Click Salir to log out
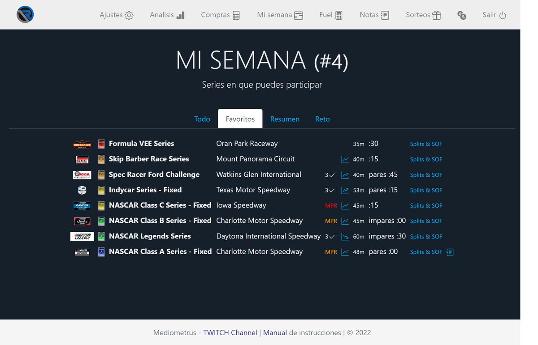Screen dimensions: 538x345 [495, 15]
